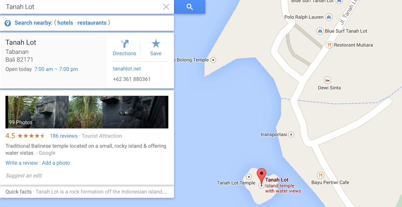Clear the Tanah Lot search text
The image size is (402, 207).
(x=166, y=7)
